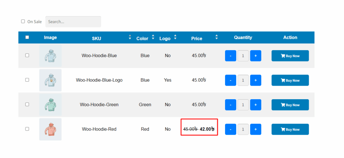Increase quantity for Woo-Hoodie-Blue

point(256,56)
